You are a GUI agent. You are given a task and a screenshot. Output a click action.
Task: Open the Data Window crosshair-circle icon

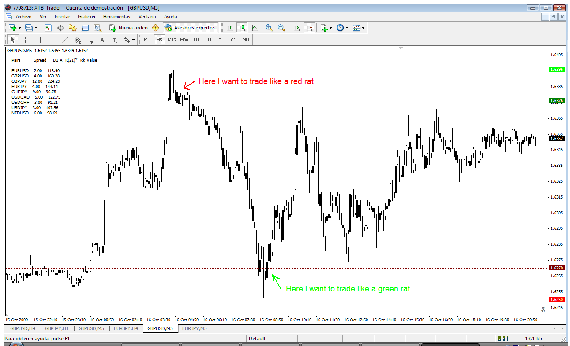[x=61, y=28]
